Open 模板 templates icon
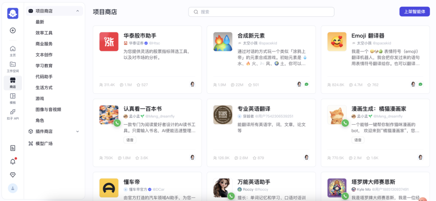This screenshot has width=436, height=201. tap(13, 96)
